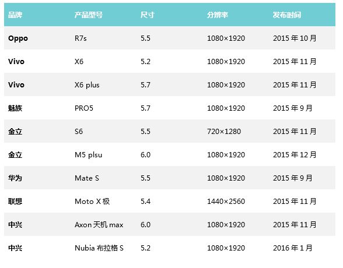
Task: Click the Mate S model cell
Action: [87, 178]
